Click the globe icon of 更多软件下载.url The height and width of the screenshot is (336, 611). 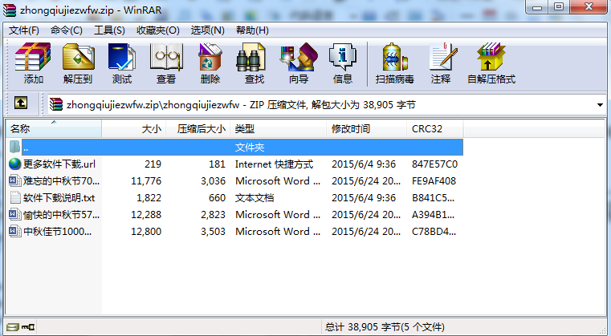[x=14, y=164]
